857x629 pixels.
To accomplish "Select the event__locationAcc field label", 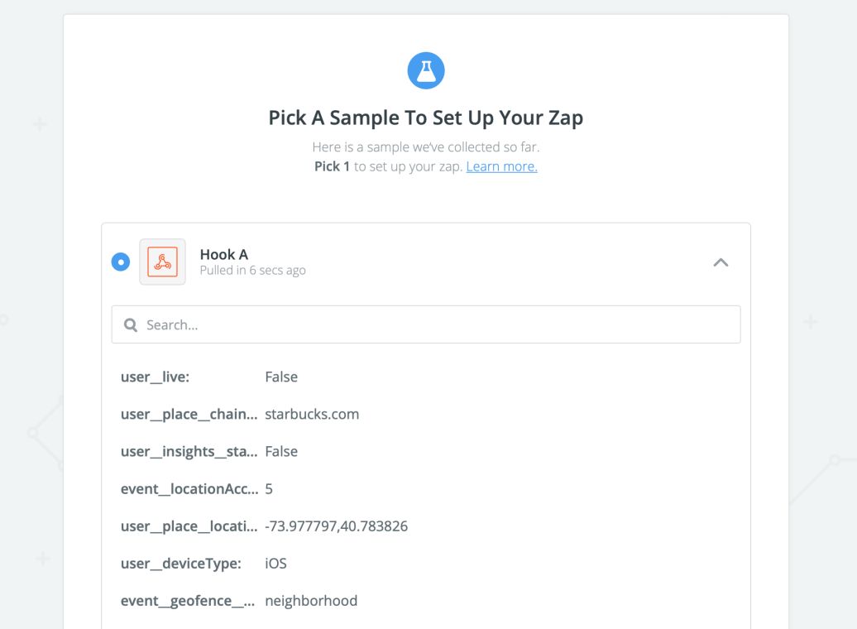I will click(189, 489).
